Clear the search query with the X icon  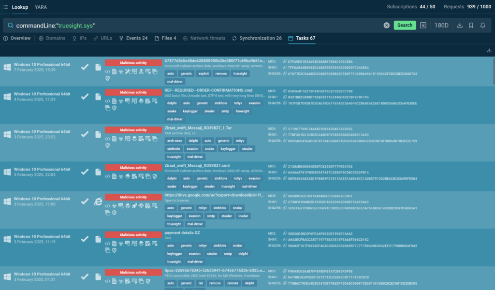(x=387, y=25)
